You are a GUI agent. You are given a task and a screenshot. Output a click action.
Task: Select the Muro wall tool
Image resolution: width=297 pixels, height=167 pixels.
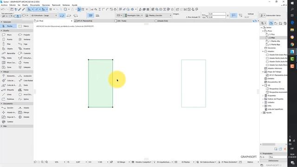[x=8, y=35]
